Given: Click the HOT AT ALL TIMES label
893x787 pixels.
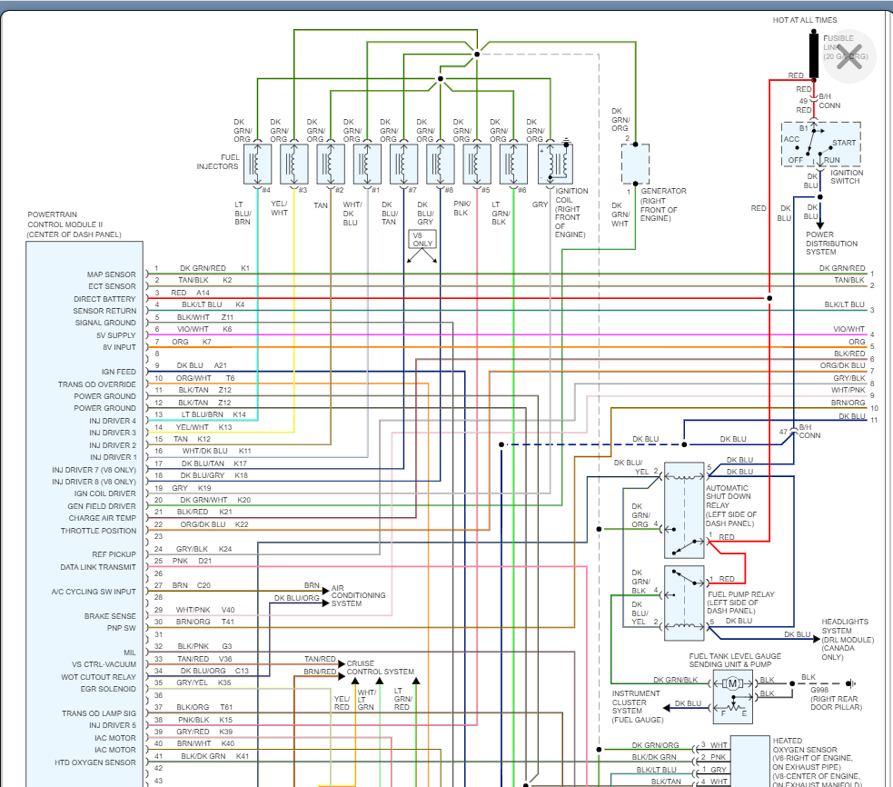Looking at the screenshot, I should click(x=805, y=20).
